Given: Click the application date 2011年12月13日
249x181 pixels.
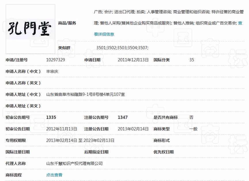Looking at the screenshot, I should click(x=133, y=60).
